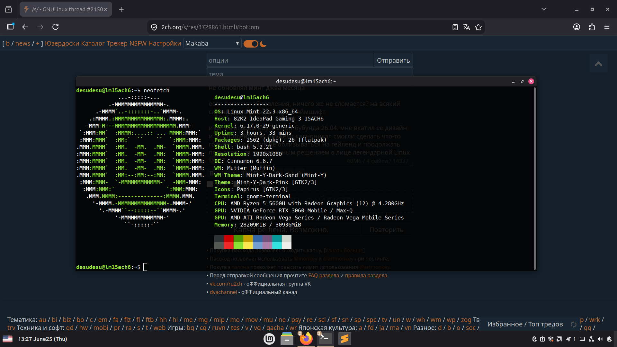
Task: Open the AMD graphics tray icon
Action: point(559,339)
